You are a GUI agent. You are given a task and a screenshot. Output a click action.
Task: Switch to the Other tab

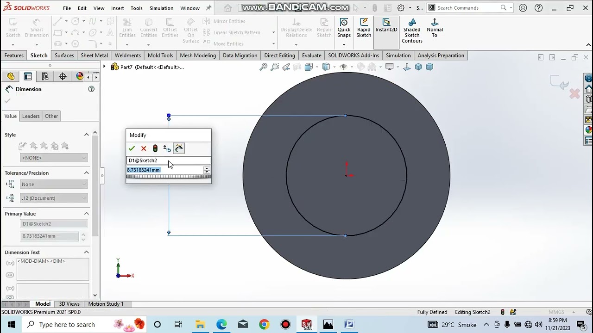click(x=51, y=116)
